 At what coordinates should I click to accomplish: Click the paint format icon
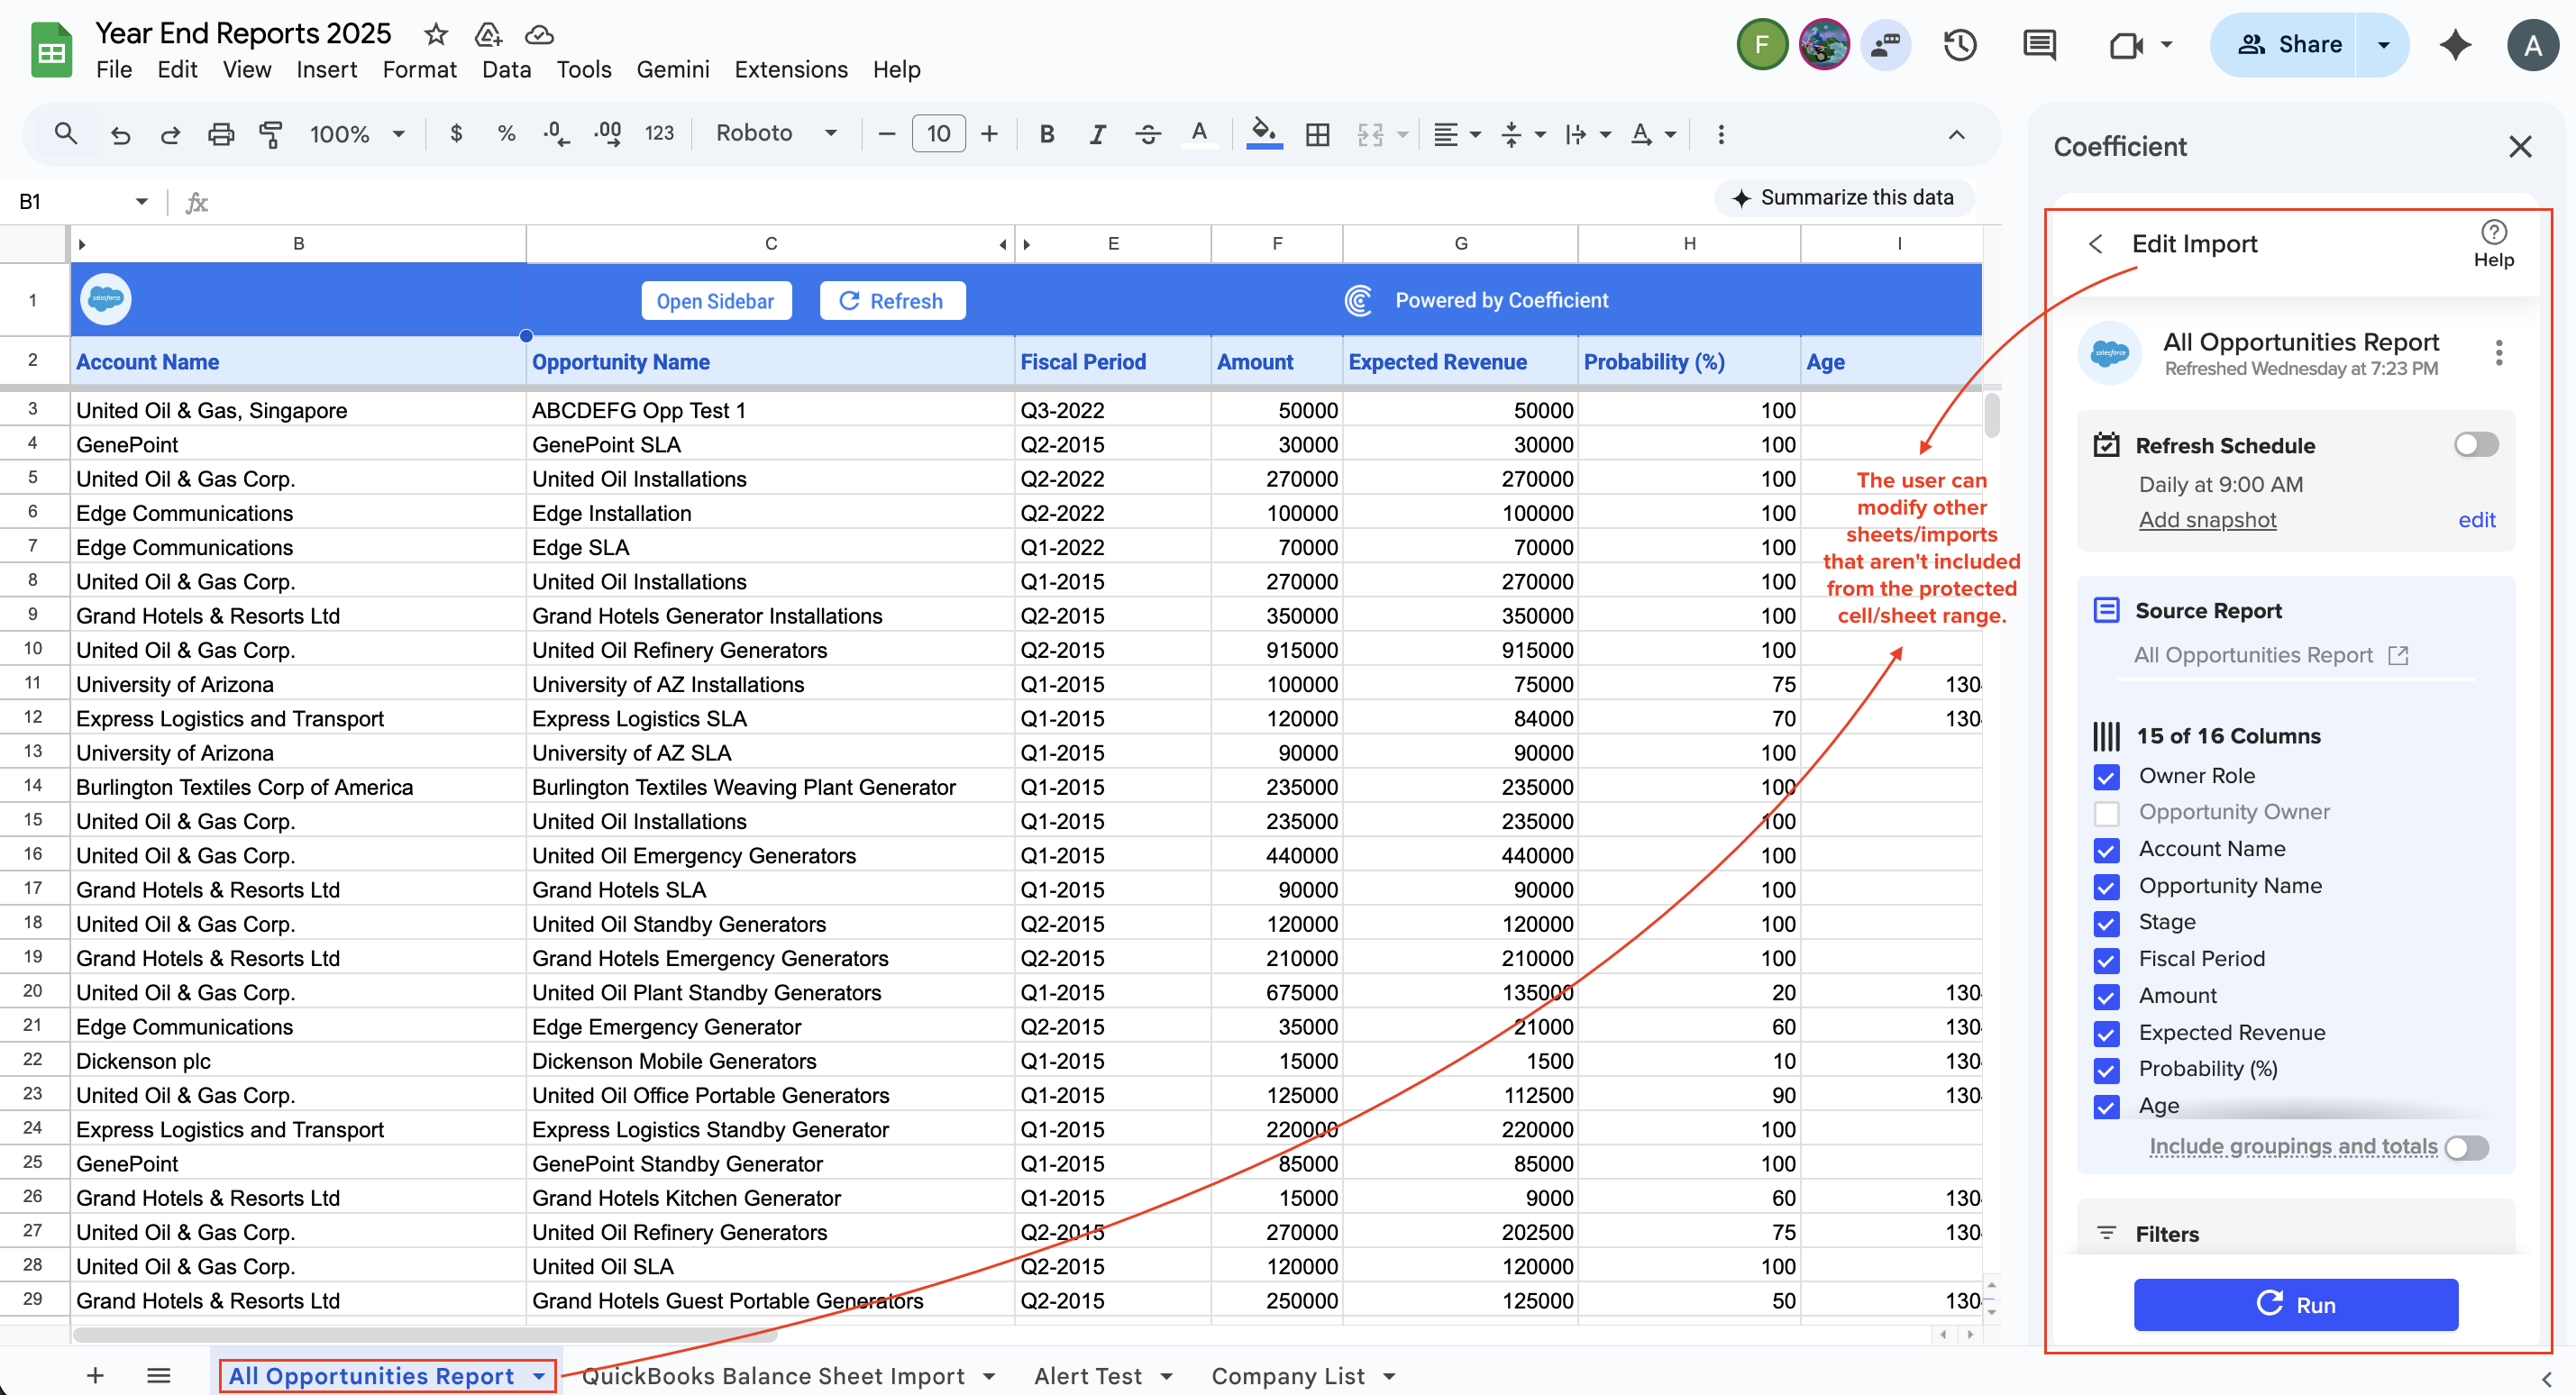(x=270, y=133)
